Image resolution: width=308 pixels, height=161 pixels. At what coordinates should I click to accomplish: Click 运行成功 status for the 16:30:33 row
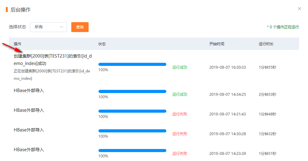[x=179, y=67]
